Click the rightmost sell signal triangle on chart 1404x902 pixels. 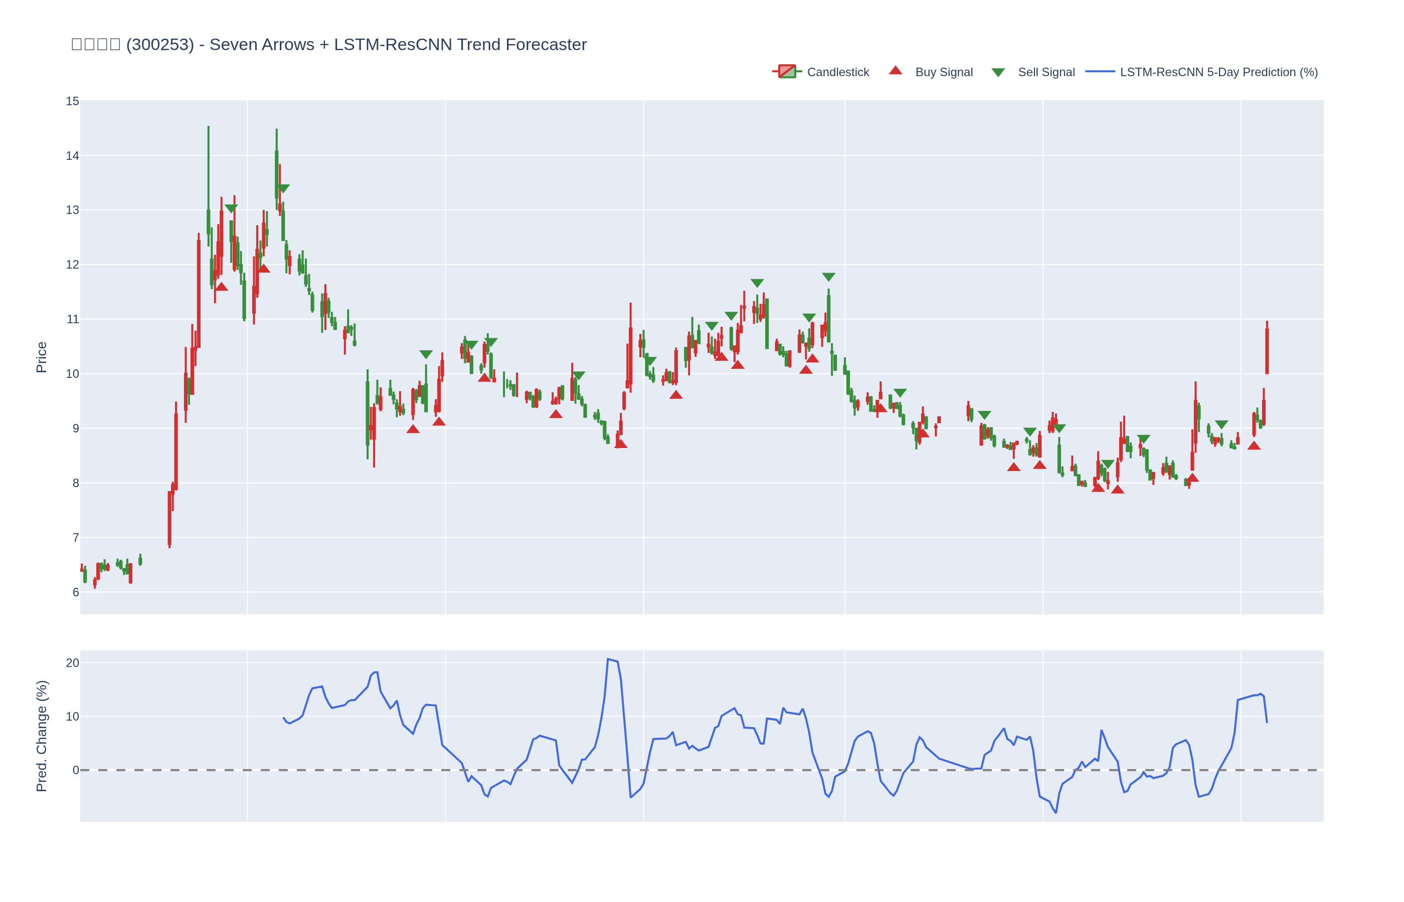pos(1221,424)
